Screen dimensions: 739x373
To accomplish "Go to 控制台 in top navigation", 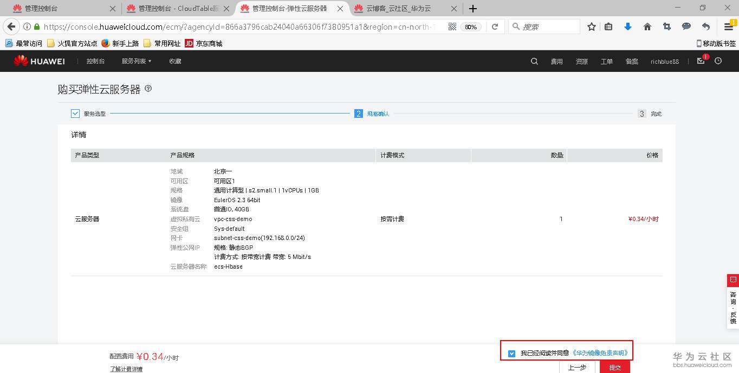I will [x=96, y=62].
